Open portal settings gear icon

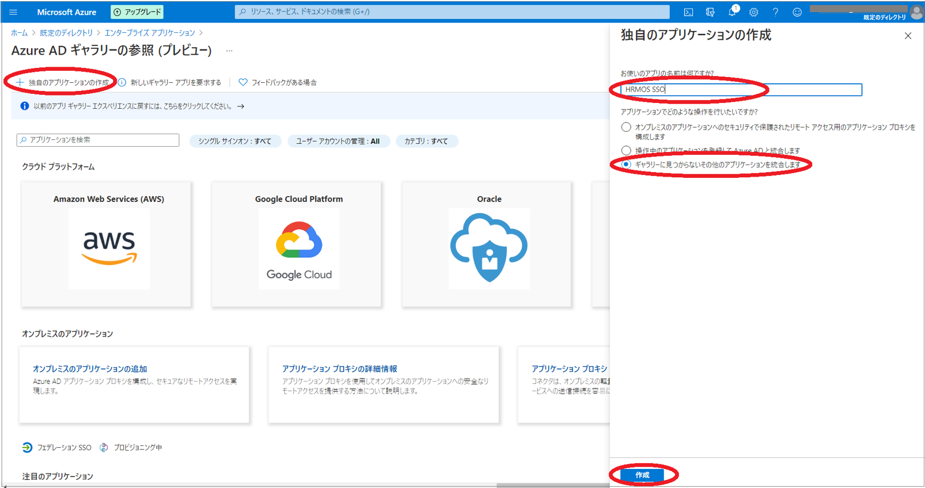click(x=753, y=12)
